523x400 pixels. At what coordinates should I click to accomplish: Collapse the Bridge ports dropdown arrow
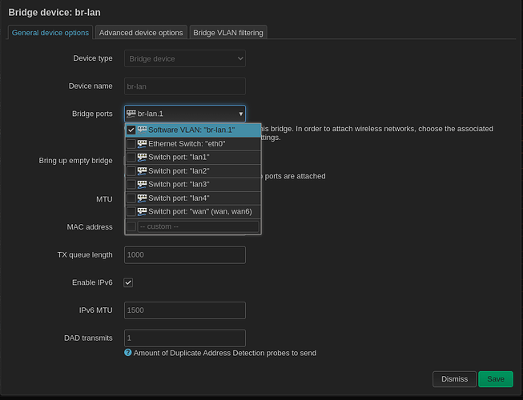[240, 114]
